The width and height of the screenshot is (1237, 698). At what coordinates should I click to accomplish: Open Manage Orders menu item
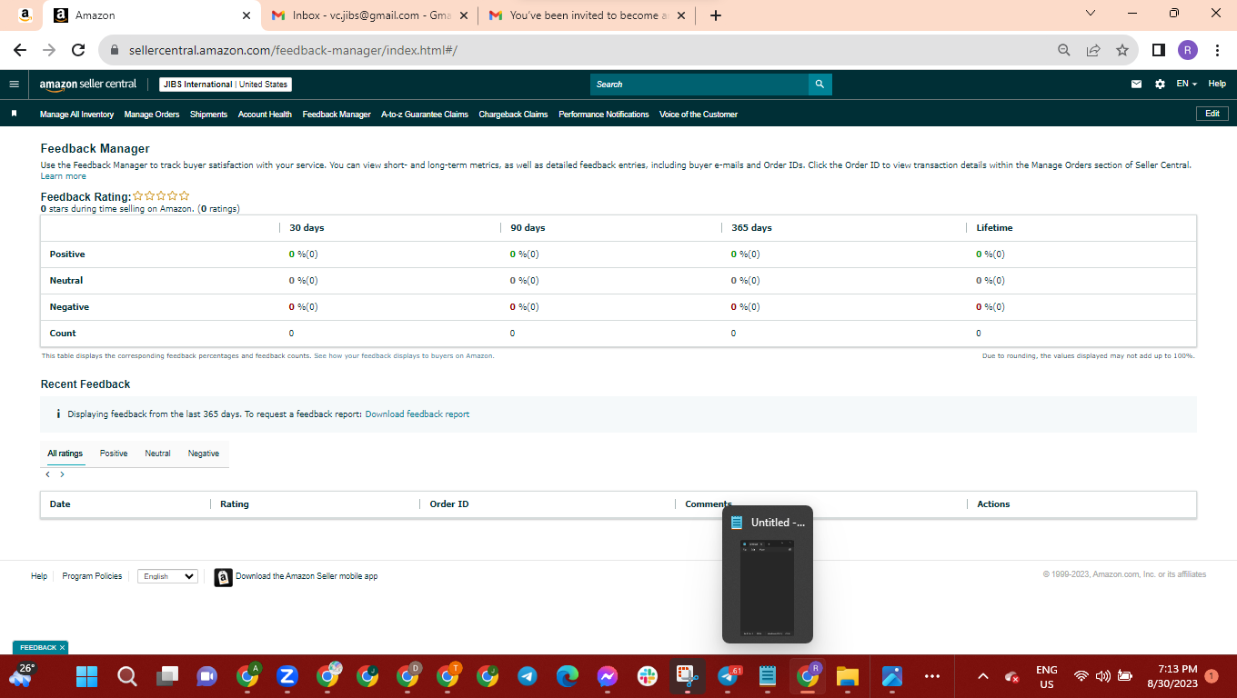coord(152,115)
